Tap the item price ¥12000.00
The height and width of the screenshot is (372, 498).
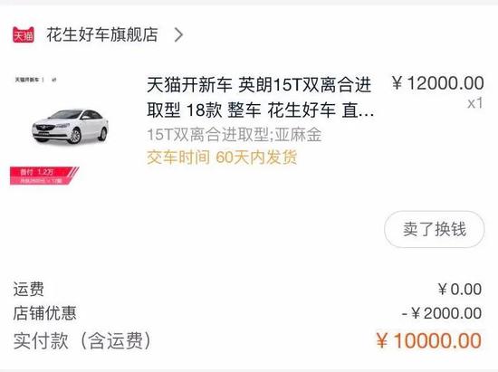(437, 83)
